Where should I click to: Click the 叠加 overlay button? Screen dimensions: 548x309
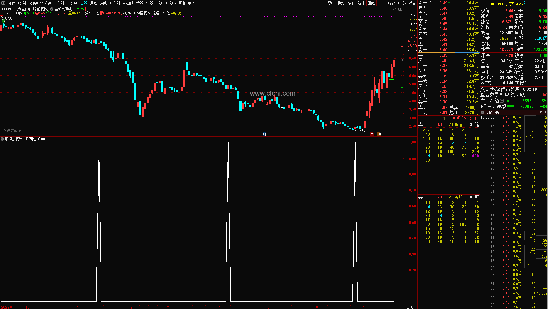pyautogui.click(x=341, y=3)
